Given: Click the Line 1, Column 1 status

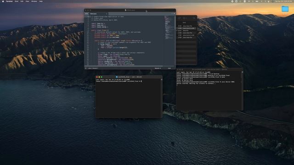Looking at the screenshot, I should (x=93, y=68).
